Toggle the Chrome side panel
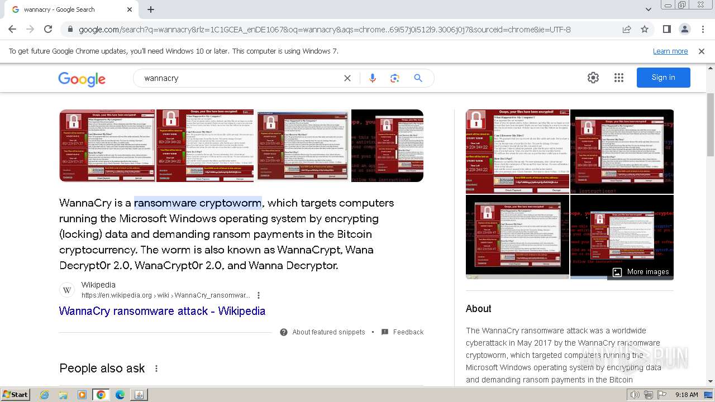 [x=667, y=30]
